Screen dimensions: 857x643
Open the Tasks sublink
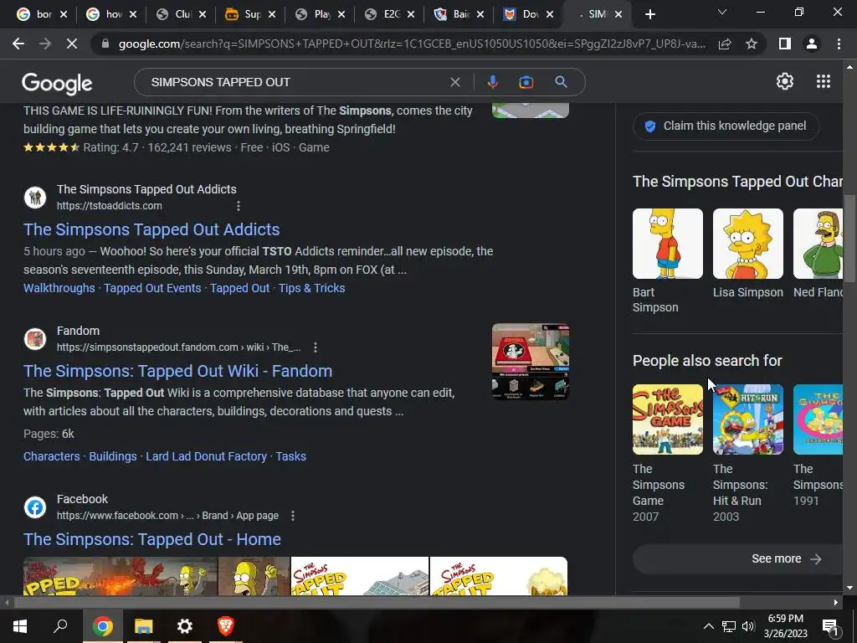(290, 456)
